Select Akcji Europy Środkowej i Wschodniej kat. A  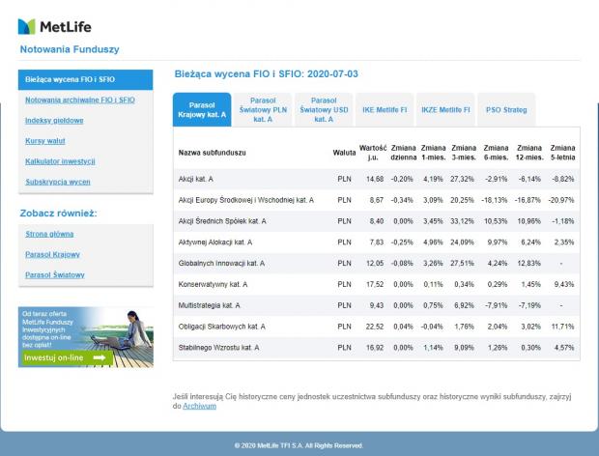(x=246, y=200)
